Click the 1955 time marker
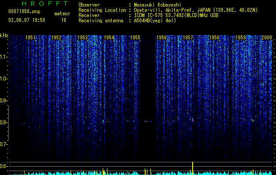 coord(135,38)
